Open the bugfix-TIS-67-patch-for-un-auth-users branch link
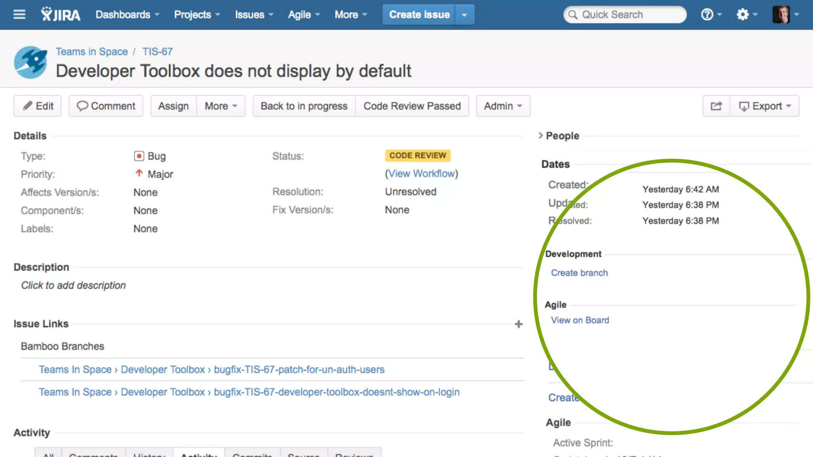 tap(299, 369)
